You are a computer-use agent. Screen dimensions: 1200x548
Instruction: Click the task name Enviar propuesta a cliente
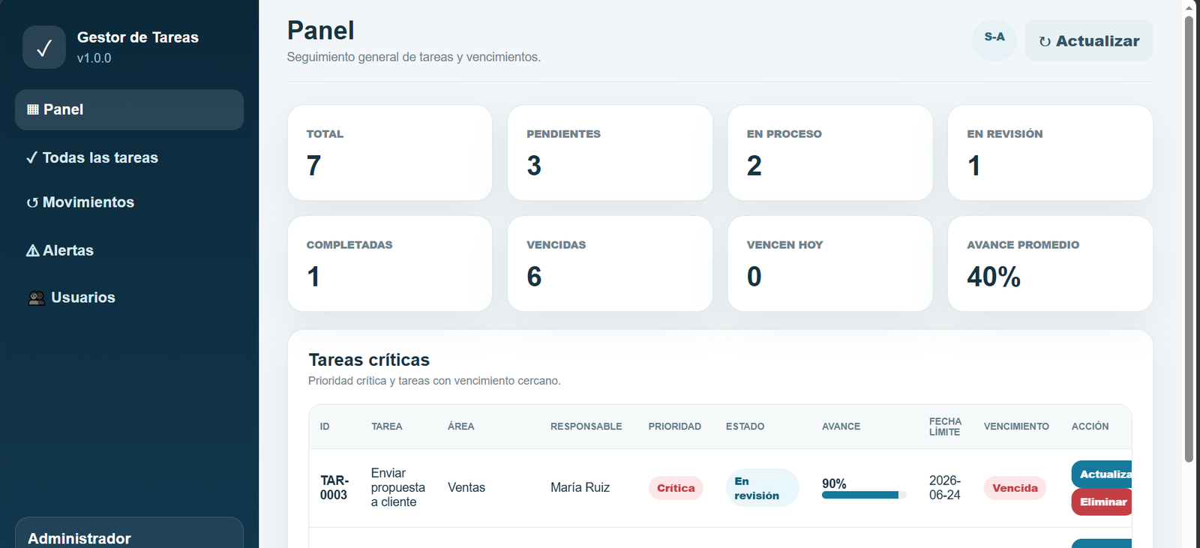click(x=398, y=487)
